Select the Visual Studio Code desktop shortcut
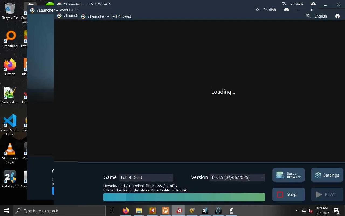Viewport: 345px width, 216px height. pos(10,125)
